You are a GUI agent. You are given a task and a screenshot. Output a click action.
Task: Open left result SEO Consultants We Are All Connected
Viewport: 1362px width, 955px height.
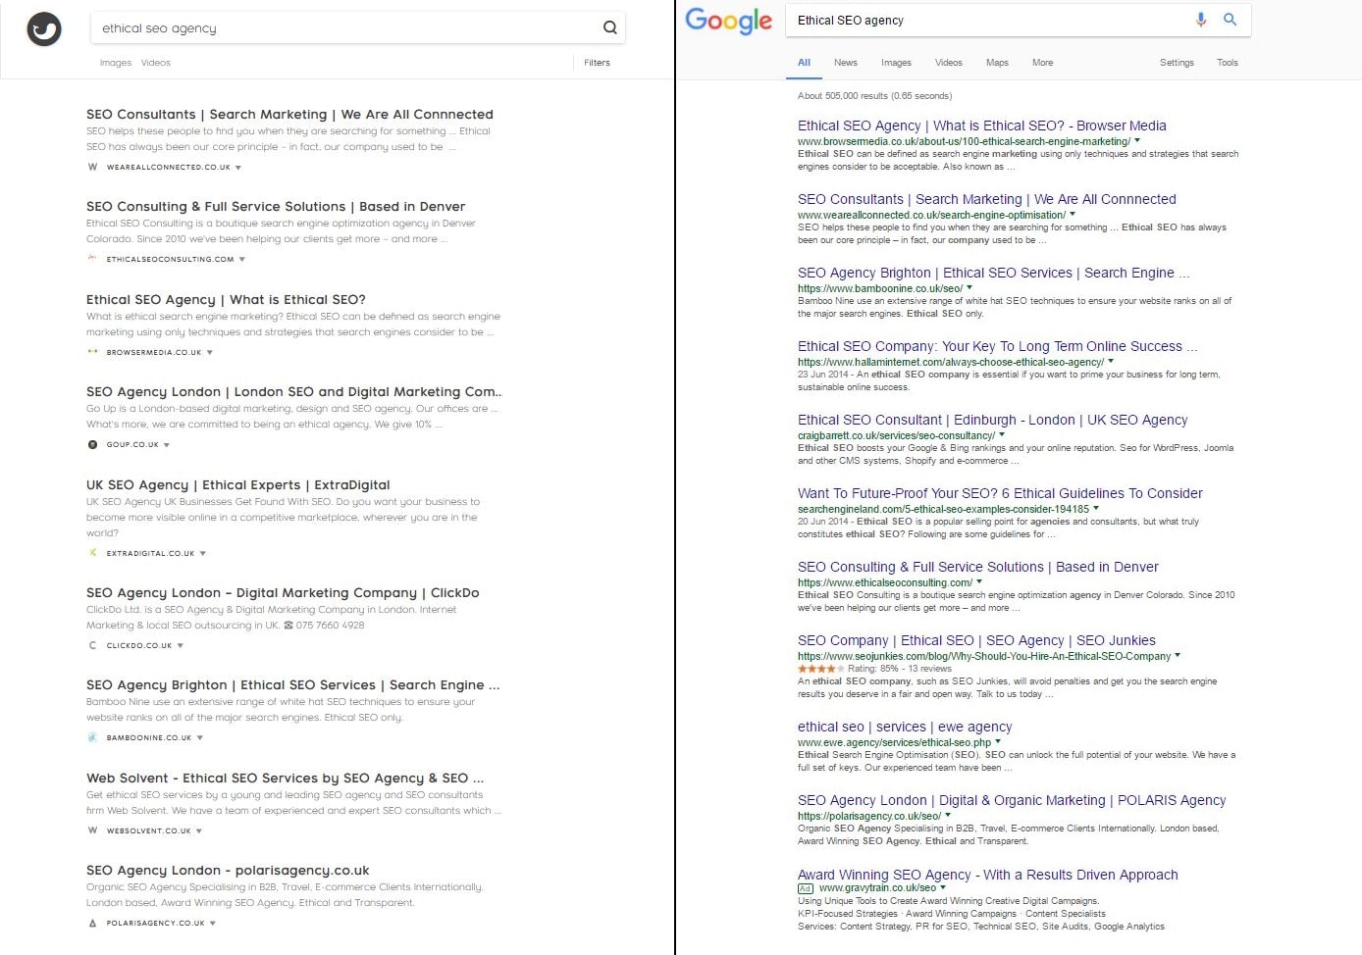[289, 115]
